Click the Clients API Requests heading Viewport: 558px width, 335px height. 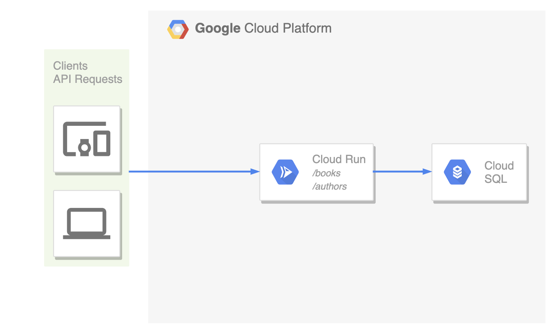(88, 72)
